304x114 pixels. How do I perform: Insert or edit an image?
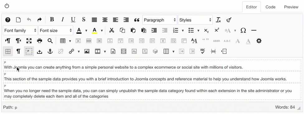point(87,51)
